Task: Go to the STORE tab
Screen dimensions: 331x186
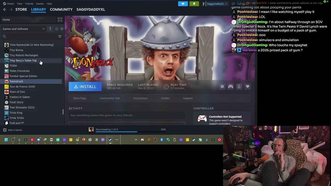Action: 21,9
